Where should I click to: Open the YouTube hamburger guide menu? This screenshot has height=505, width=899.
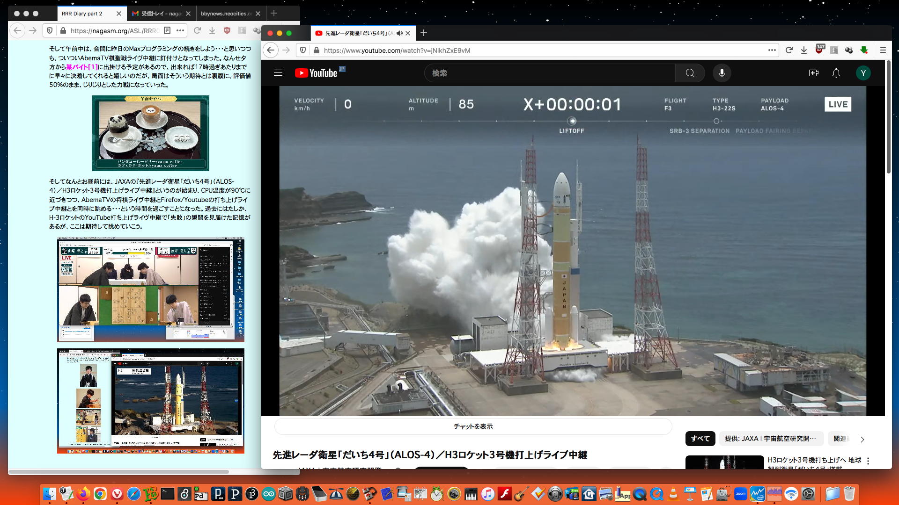point(278,73)
